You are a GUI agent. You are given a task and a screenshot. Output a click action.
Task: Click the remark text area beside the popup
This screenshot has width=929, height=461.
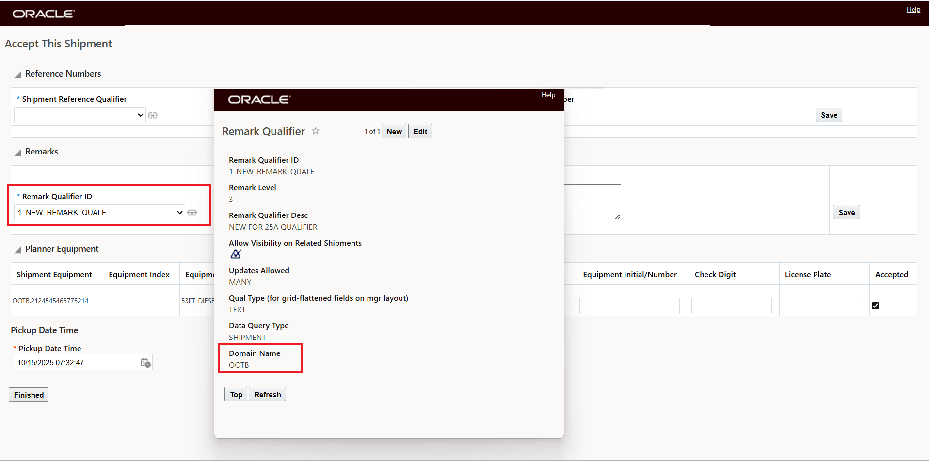coord(592,202)
